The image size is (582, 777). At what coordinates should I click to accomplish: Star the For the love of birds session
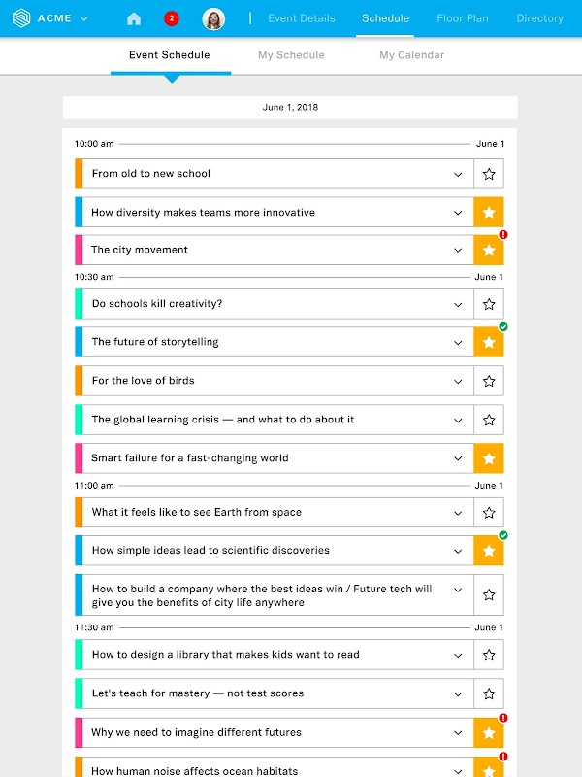click(489, 381)
